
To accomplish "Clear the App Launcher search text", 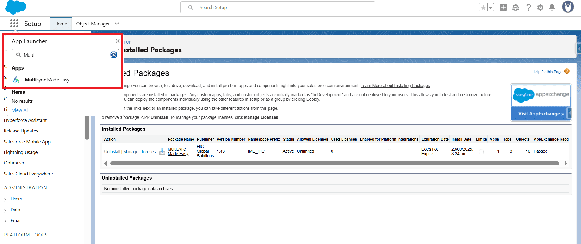I will point(114,55).
